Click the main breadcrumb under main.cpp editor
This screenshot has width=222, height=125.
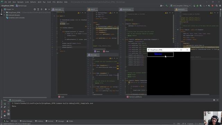pos(61,97)
